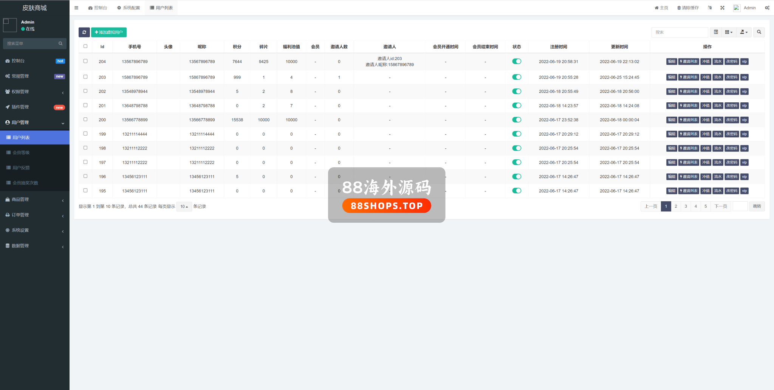This screenshot has height=390, width=774.
Task: Click the table 搜索 input field
Action: pos(679,32)
